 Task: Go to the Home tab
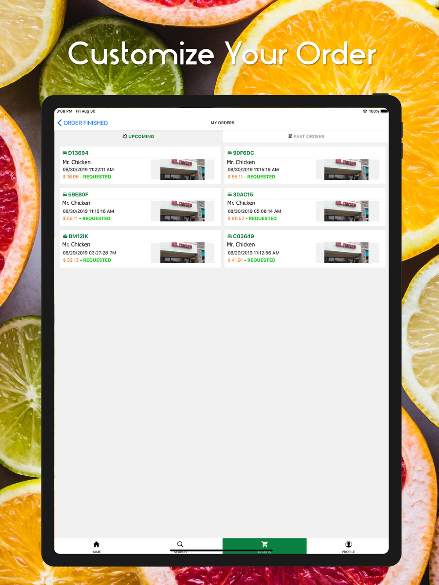tap(96, 546)
